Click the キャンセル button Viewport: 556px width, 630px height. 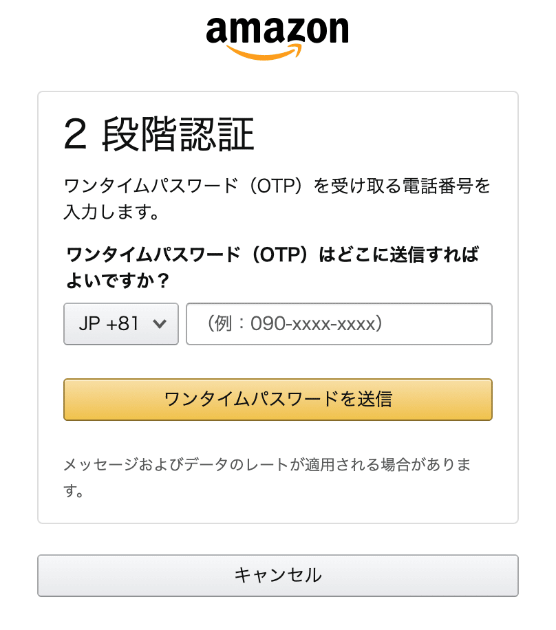point(277,575)
